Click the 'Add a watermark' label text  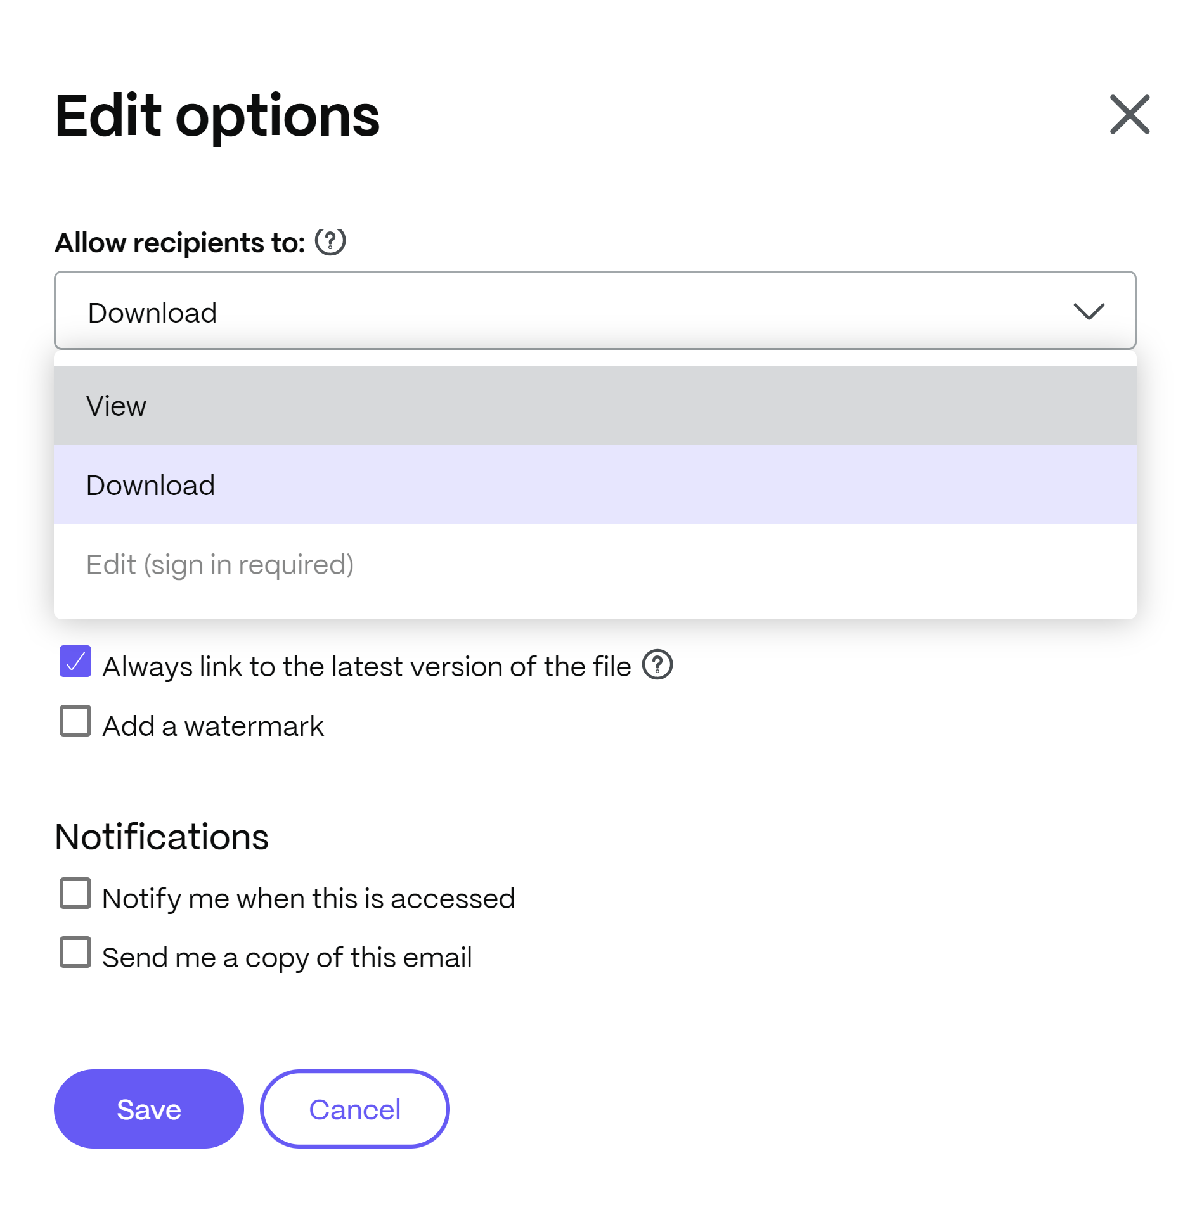(x=213, y=726)
